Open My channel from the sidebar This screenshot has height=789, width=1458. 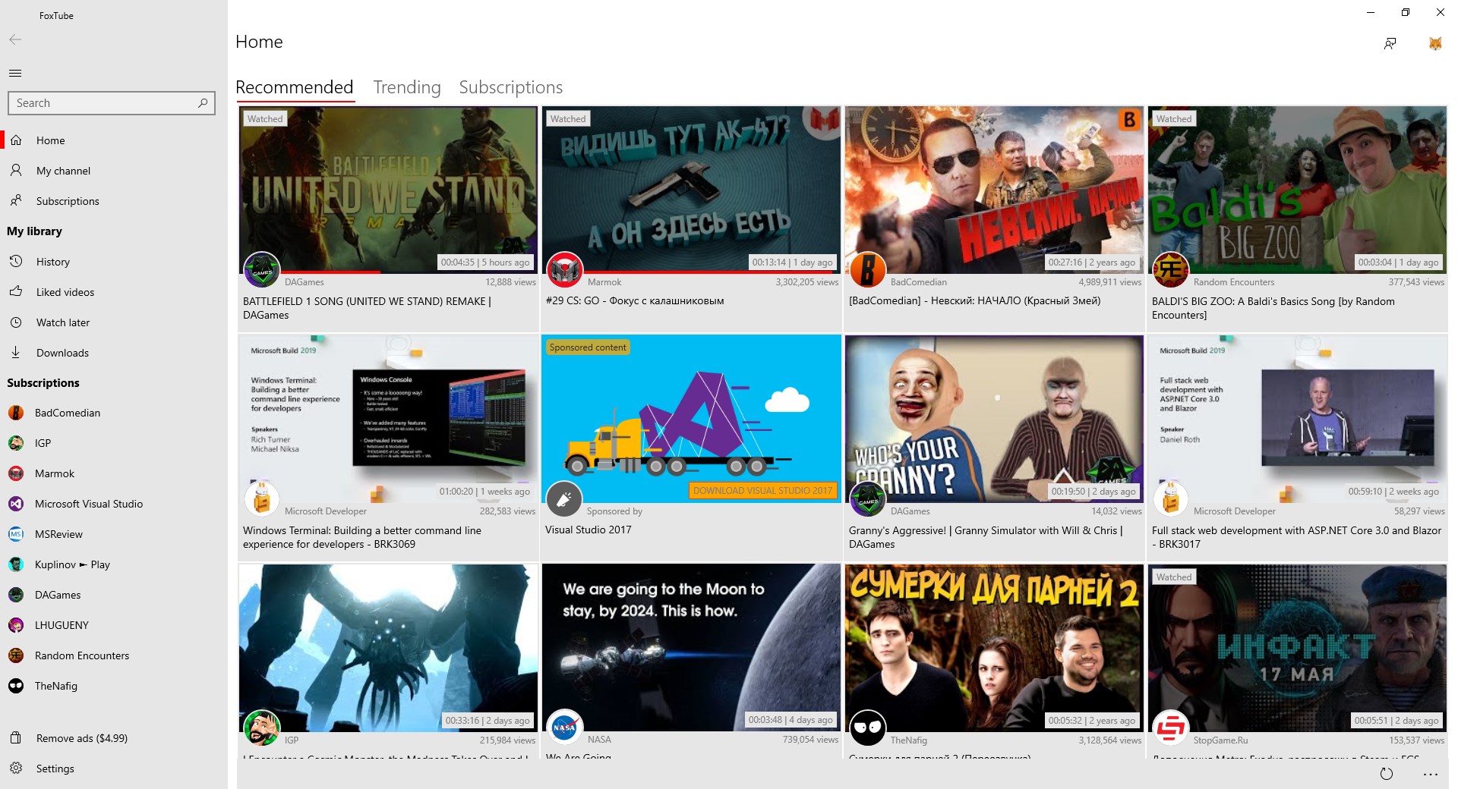tap(114, 171)
